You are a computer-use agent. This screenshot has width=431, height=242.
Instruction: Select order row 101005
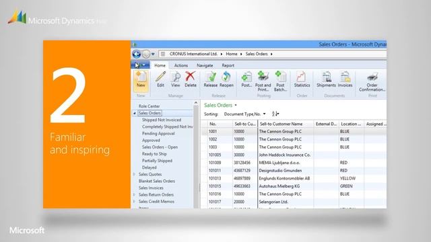tap(294, 155)
